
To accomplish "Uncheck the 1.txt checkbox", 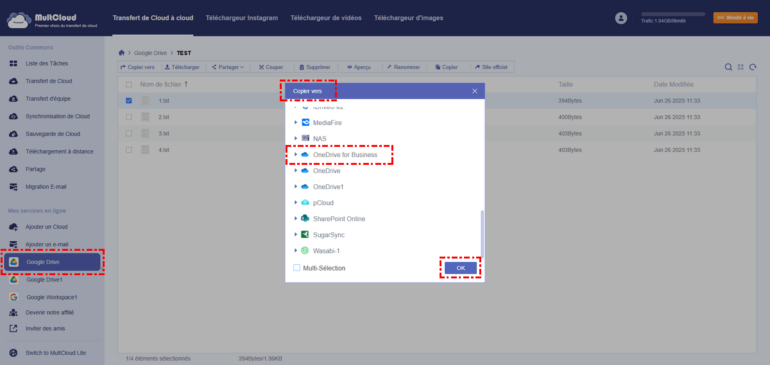I will (129, 101).
